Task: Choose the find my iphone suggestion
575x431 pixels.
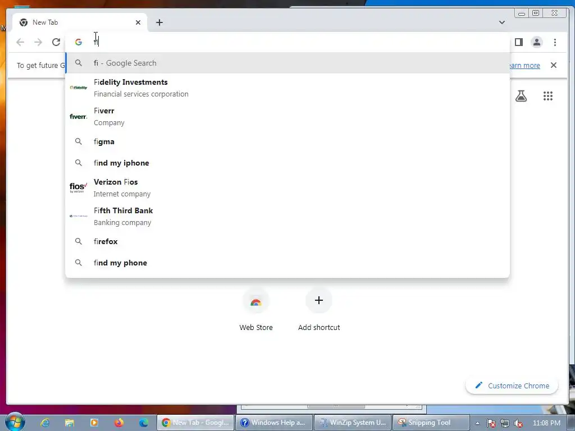Action: point(287,163)
